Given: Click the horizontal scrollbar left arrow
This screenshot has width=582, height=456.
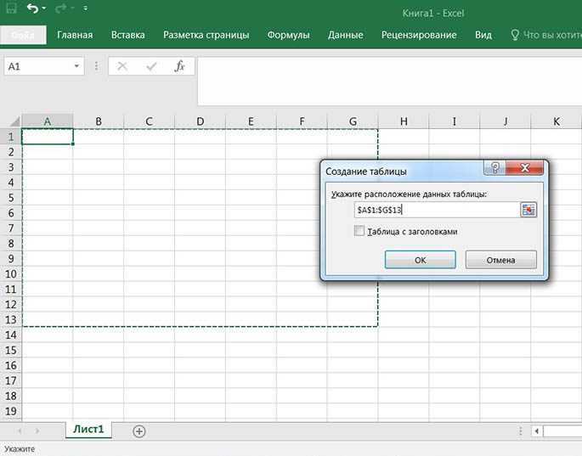Looking at the screenshot, I should click(537, 431).
